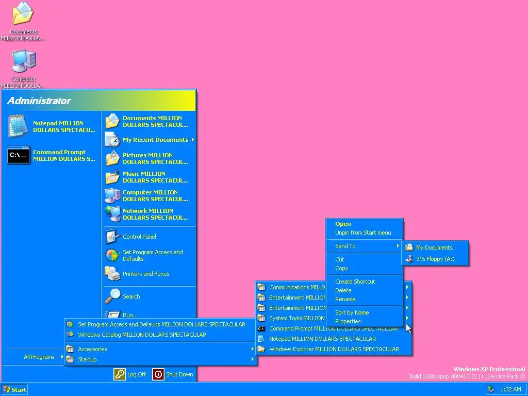Click Set Program Access and Defaults MILLION text
The width and height of the screenshot is (528, 396).
pos(161,324)
